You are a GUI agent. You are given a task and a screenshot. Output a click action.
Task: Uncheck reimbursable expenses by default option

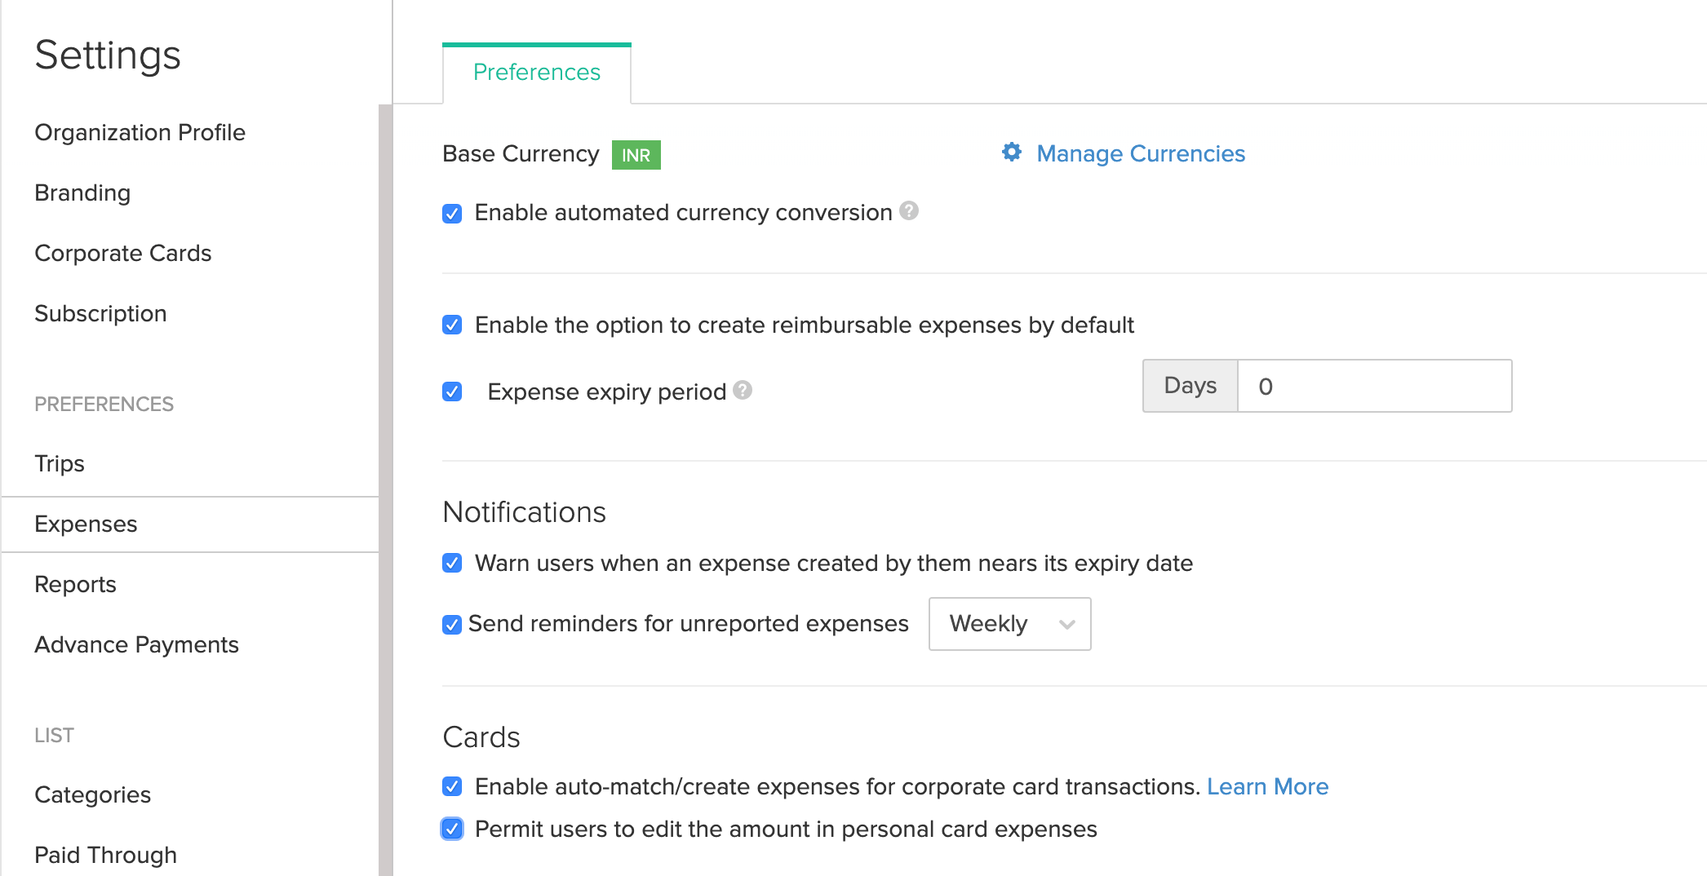tap(452, 325)
